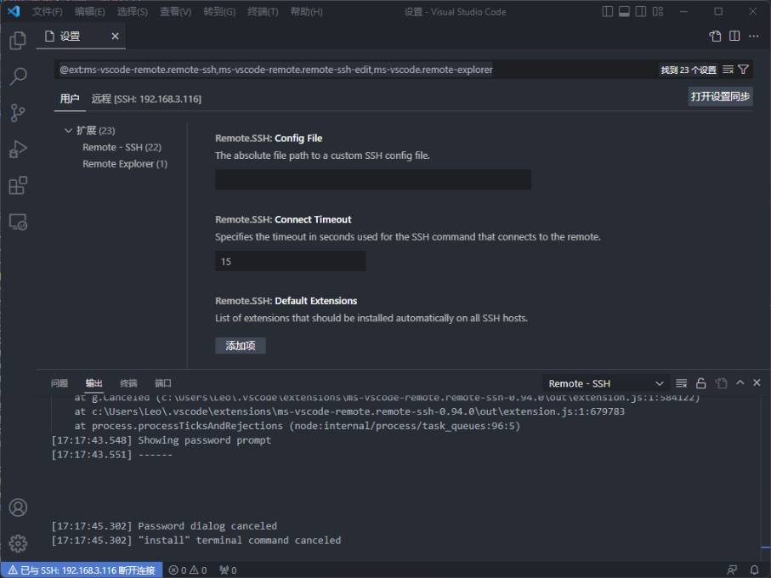Close the bottom output panel
Screen dimensions: 771x578
point(757,382)
